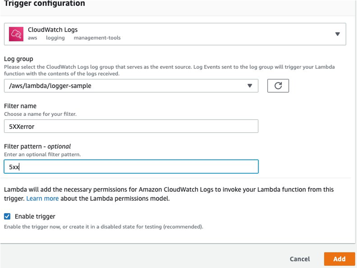This screenshot has height=268, width=357.
Task: Open the Learn more link
Action: 42,198
